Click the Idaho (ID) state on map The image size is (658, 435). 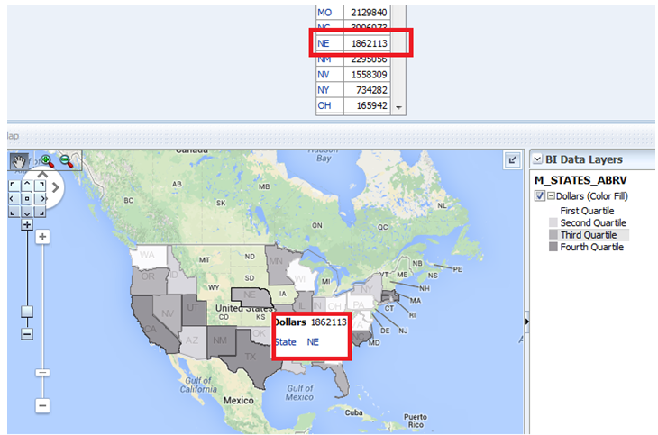coord(178,279)
